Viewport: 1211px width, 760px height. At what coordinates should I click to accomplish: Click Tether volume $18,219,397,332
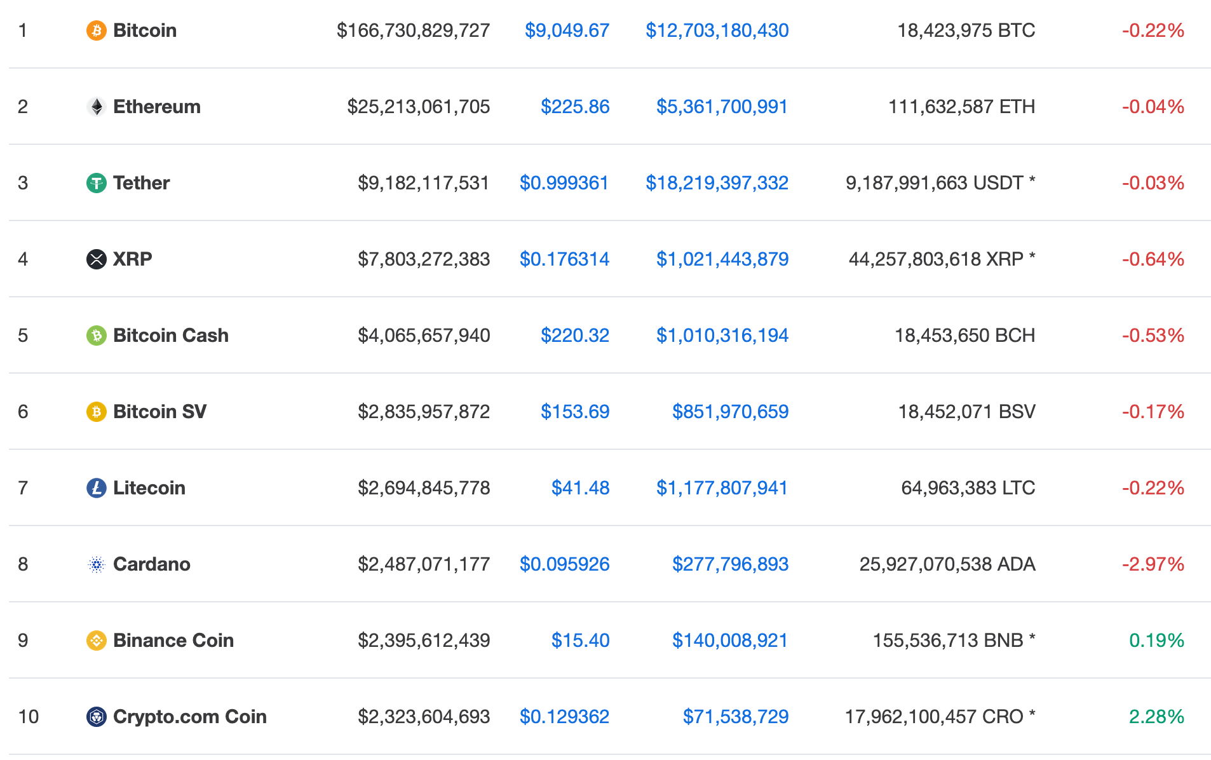[717, 183]
